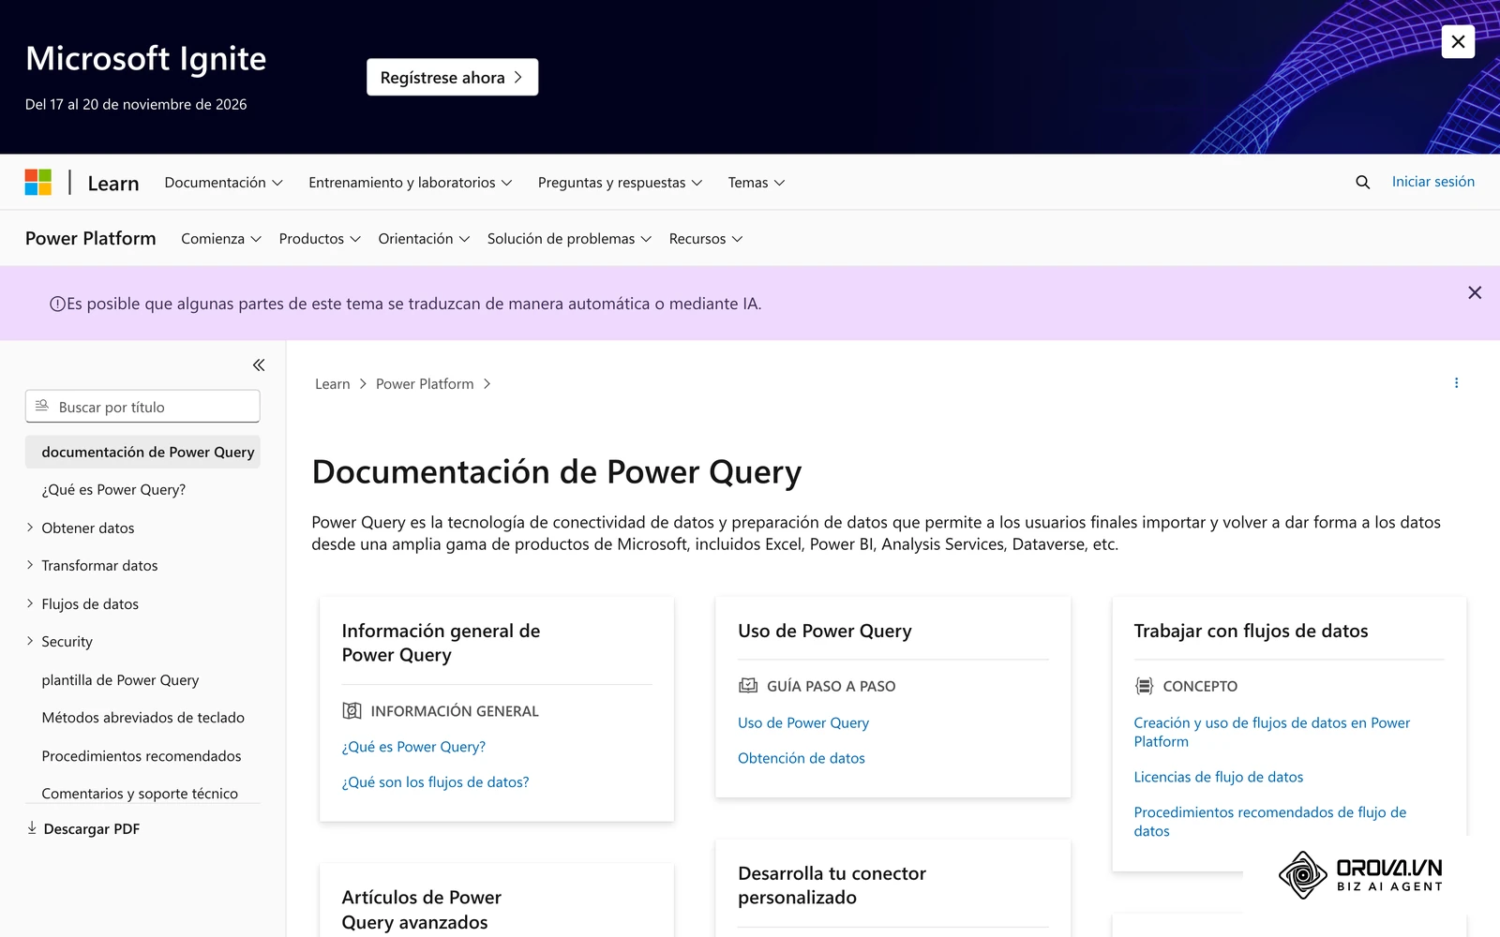Open the search magnifier icon

pyautogui.click(x=1362, y=182)
